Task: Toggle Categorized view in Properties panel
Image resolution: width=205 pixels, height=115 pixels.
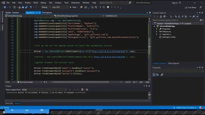Action: point(154,75)
